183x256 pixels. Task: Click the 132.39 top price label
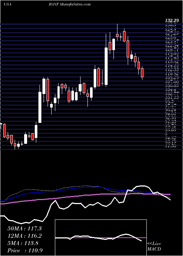point(172,21)
